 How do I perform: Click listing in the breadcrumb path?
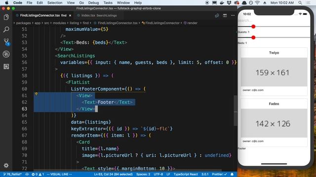(x=74, y=23)
